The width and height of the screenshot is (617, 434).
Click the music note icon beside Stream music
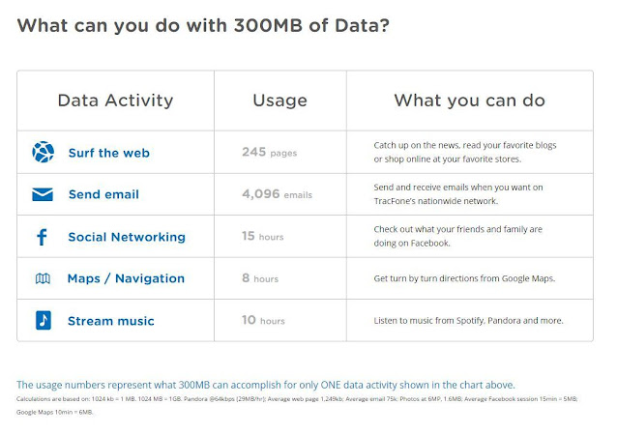click(x=43, y=320)
